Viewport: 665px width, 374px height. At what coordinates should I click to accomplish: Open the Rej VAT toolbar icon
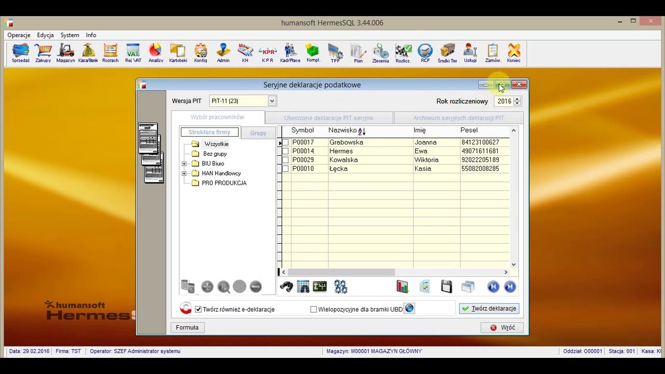click(133, 54)
